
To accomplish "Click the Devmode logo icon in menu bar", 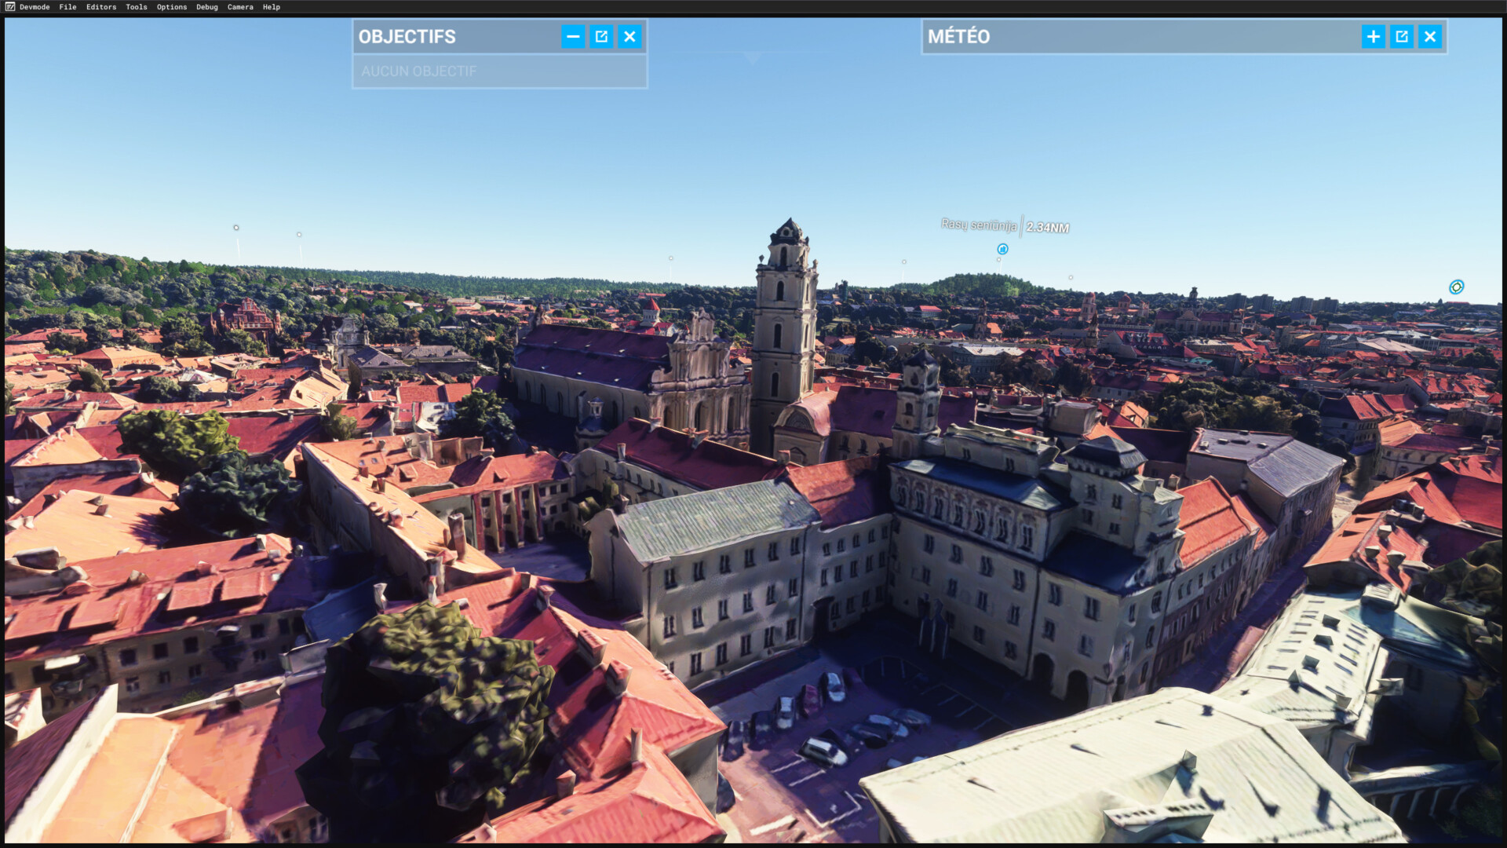I will tap(10, 6).
